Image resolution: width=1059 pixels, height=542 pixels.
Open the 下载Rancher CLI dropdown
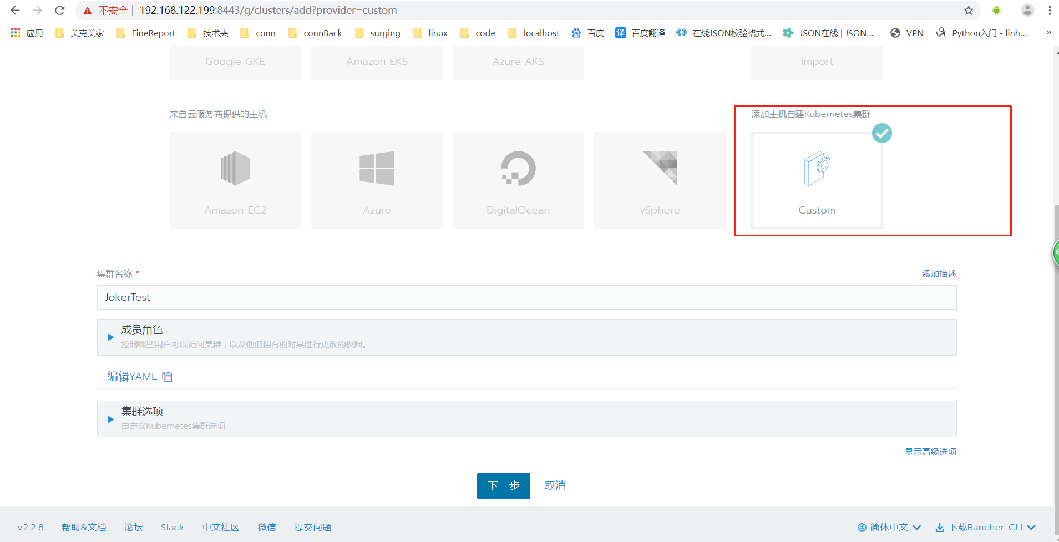pyautogui.click(x=985, y=527)
